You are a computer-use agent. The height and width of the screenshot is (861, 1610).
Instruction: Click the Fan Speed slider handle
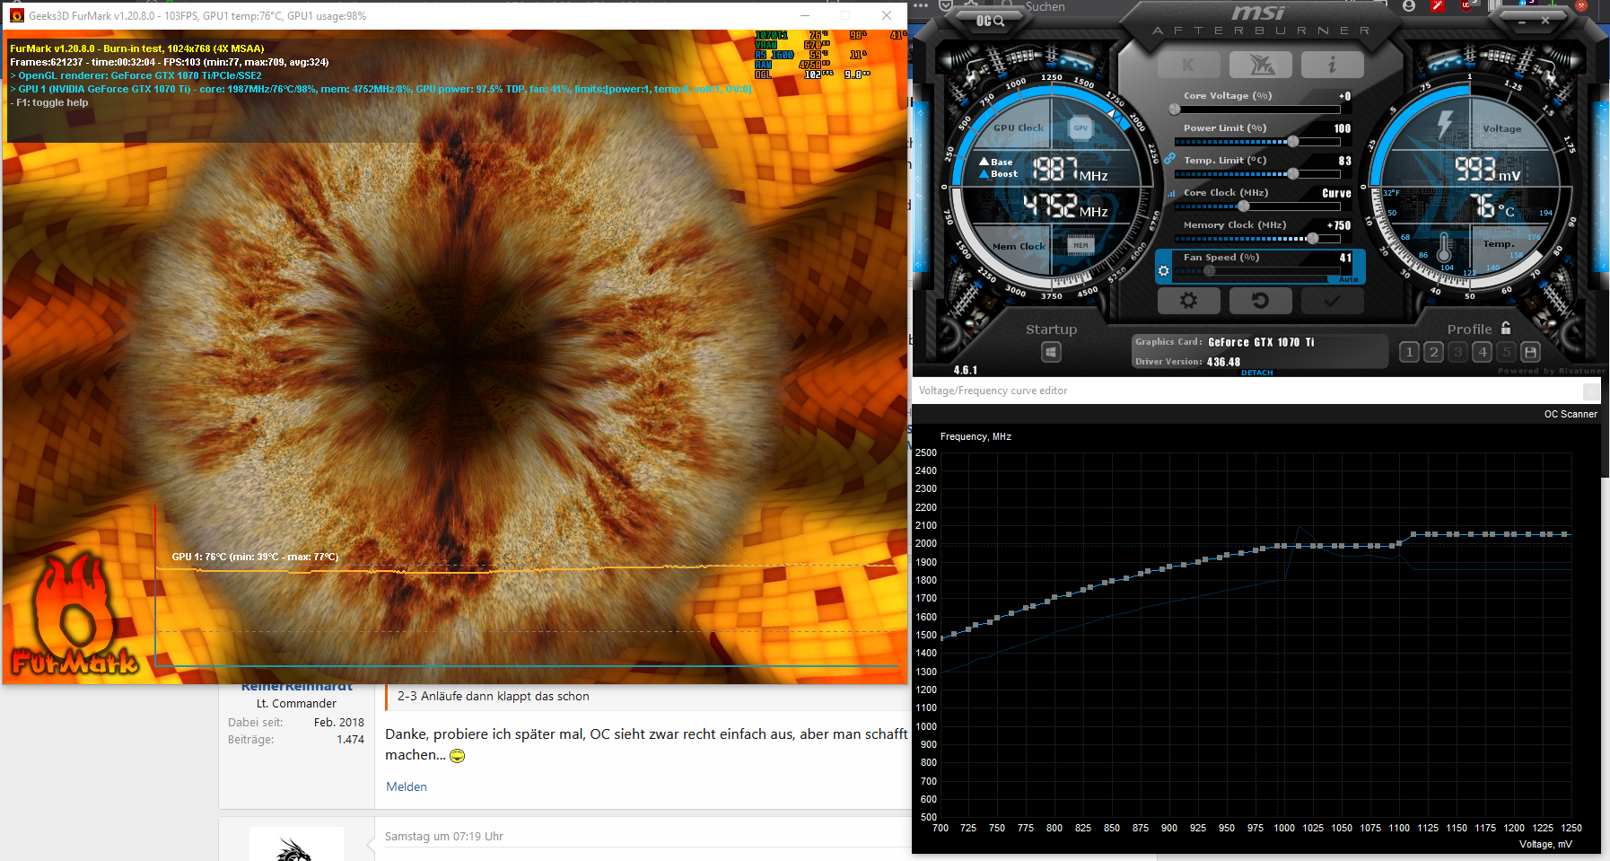click(x=1210, y=270)
